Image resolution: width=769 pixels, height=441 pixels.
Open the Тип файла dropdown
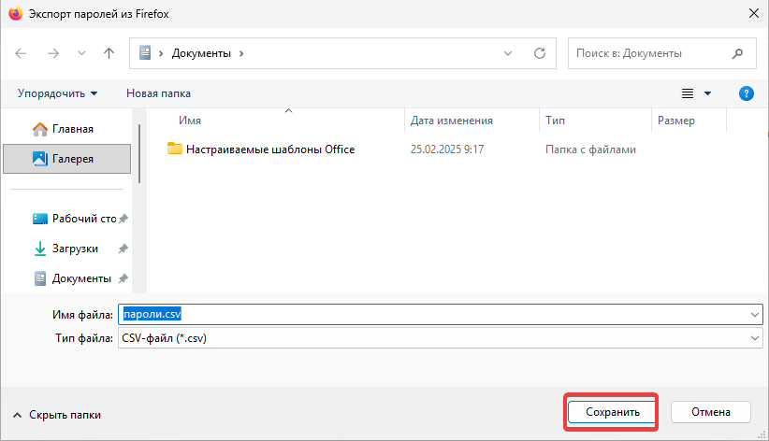(754, 338)
